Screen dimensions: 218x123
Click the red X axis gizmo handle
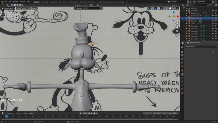pyautogui.click(x=178, y=16)
